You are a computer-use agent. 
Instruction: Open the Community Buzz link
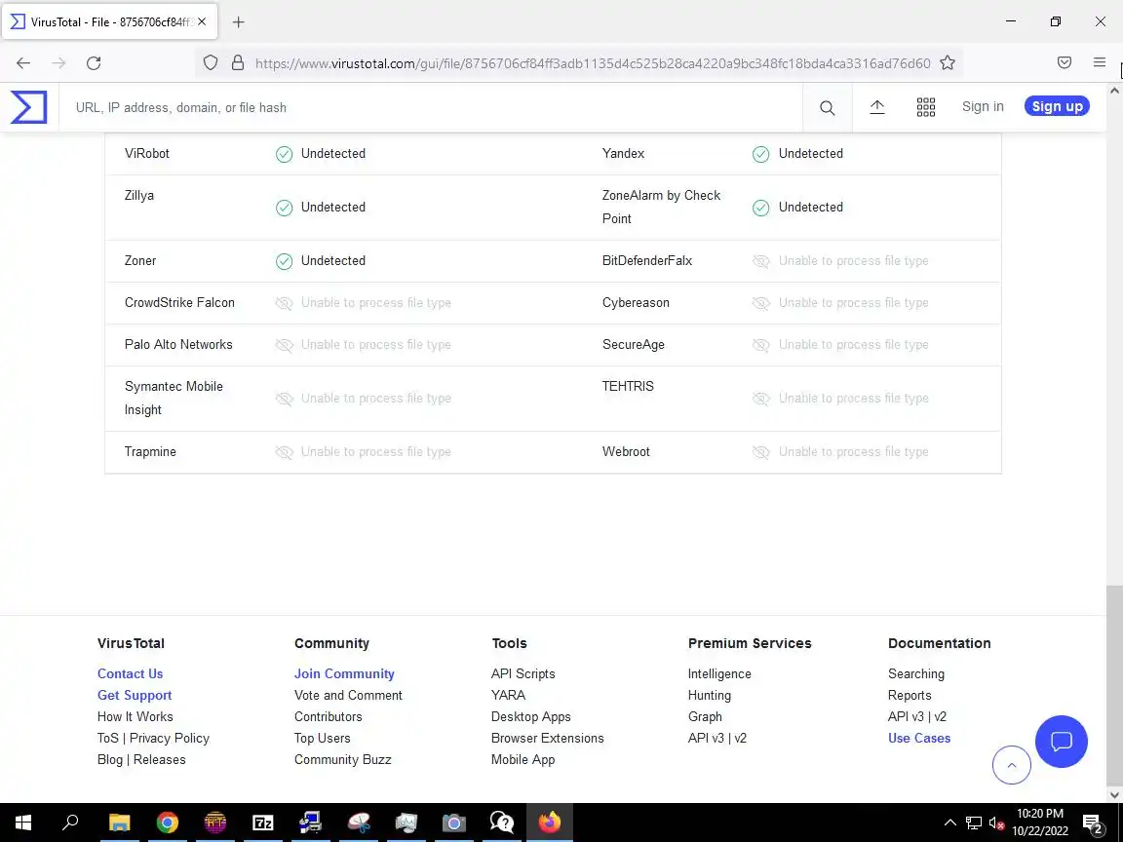pyautogui.click(x=343, y=760)
